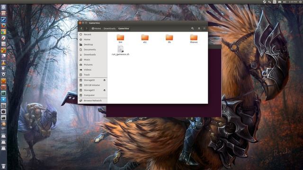Select the libexec folder
This screenshot has width=303, height=170.
click(194, 39)
